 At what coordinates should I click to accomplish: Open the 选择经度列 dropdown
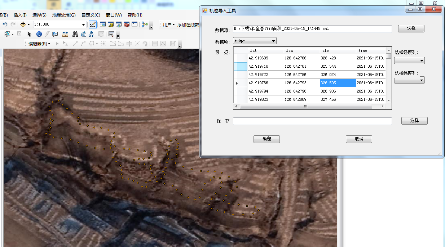pos(409,61)
